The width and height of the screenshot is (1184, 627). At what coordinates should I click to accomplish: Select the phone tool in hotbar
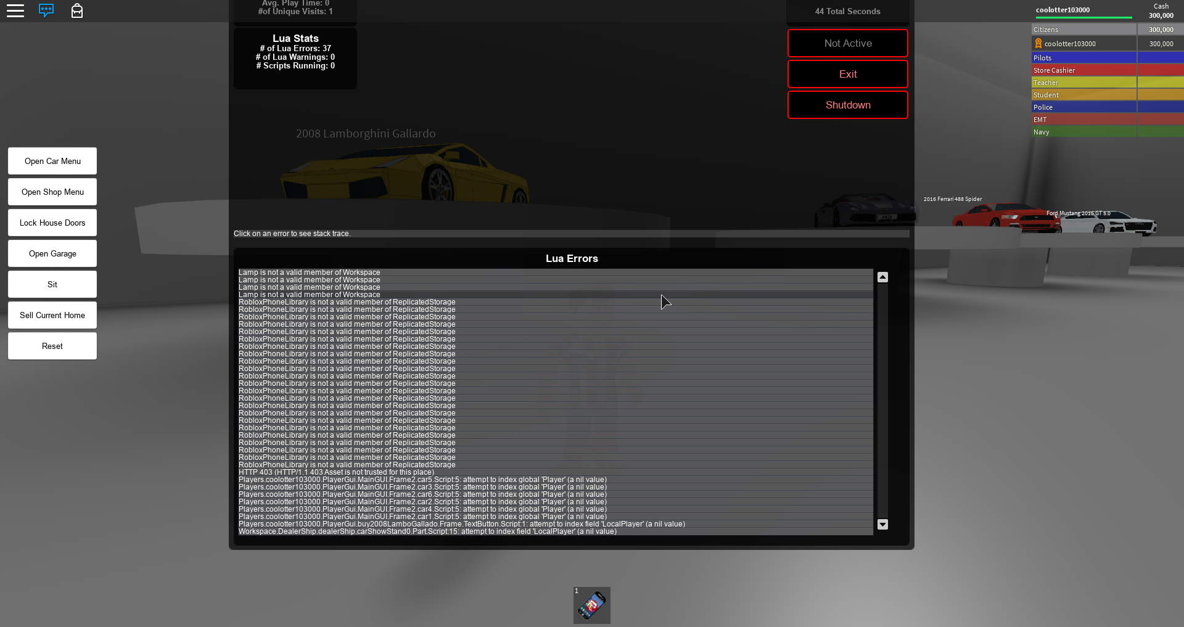pos(592,605)
